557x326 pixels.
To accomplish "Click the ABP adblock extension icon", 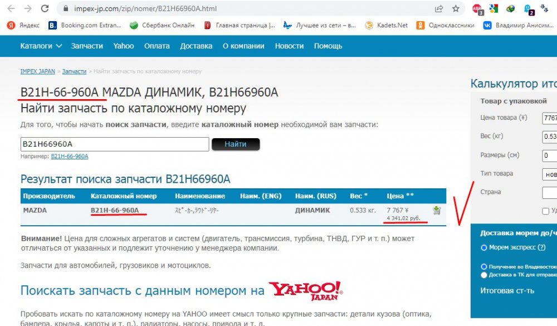I will (x=477, y=9).
